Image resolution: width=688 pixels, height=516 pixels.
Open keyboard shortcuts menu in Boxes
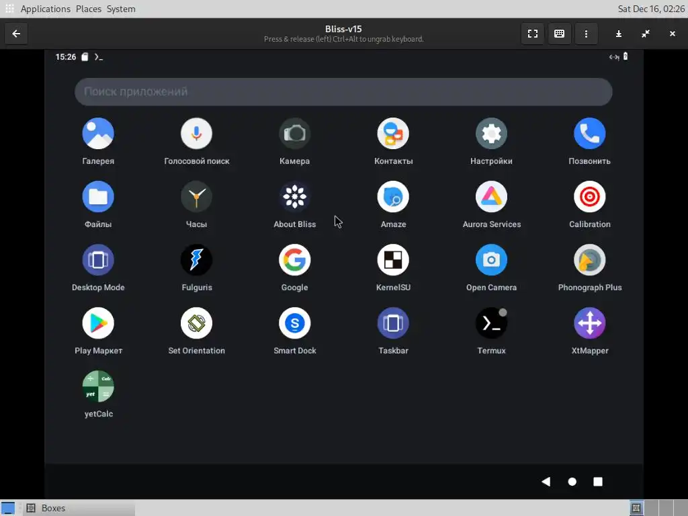pos(559,34)
